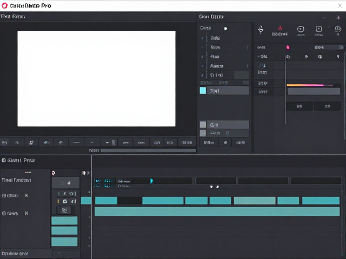Viewport: 346px width, 259px height.
Task: Select the lighter teal clip in the upper track
Action: pos(255,201)
